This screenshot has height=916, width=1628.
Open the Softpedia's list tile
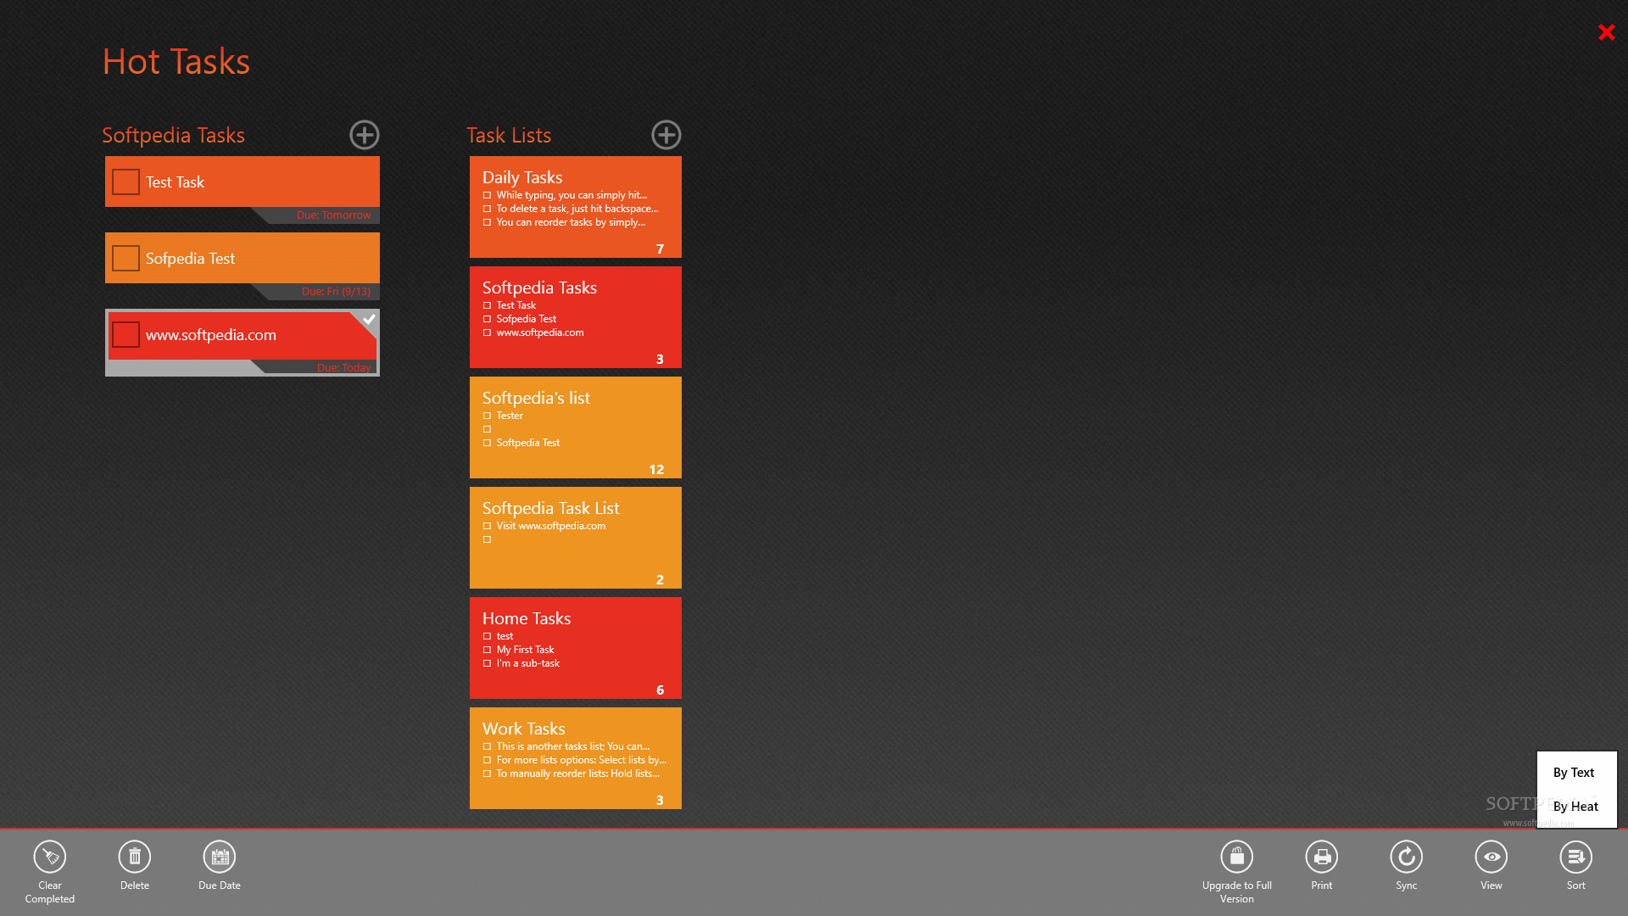(x=576, y=427)
